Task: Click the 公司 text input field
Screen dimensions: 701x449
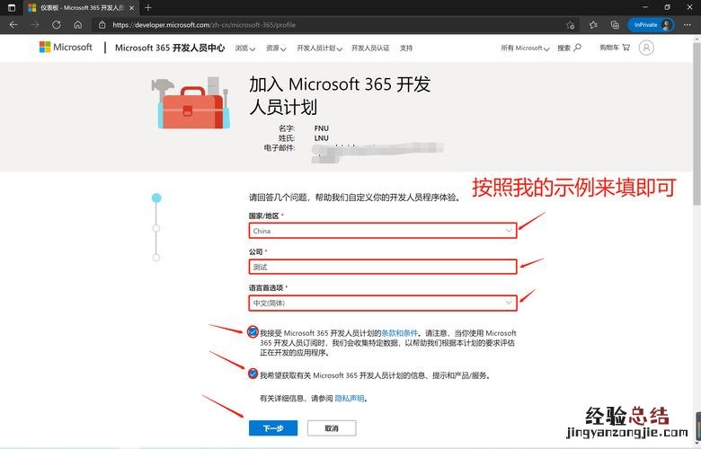Action: [x=383, y=267]
